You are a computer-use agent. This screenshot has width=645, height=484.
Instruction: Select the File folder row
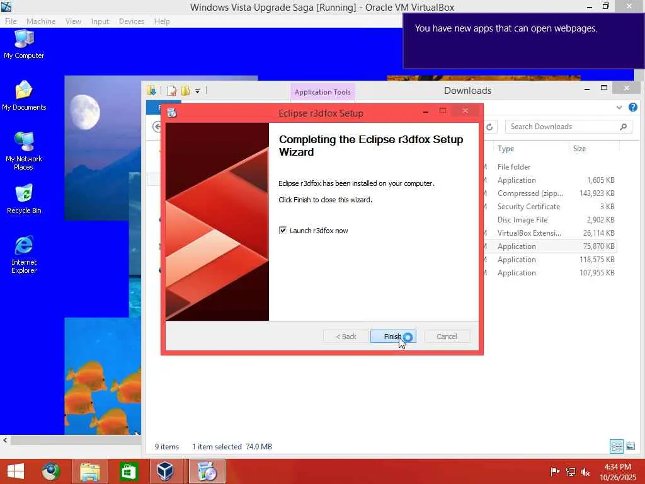(x=549, y=166)
